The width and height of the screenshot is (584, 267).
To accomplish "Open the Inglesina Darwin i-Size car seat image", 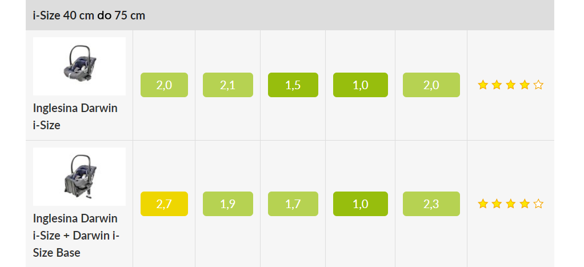I will (x=79, y=66).
